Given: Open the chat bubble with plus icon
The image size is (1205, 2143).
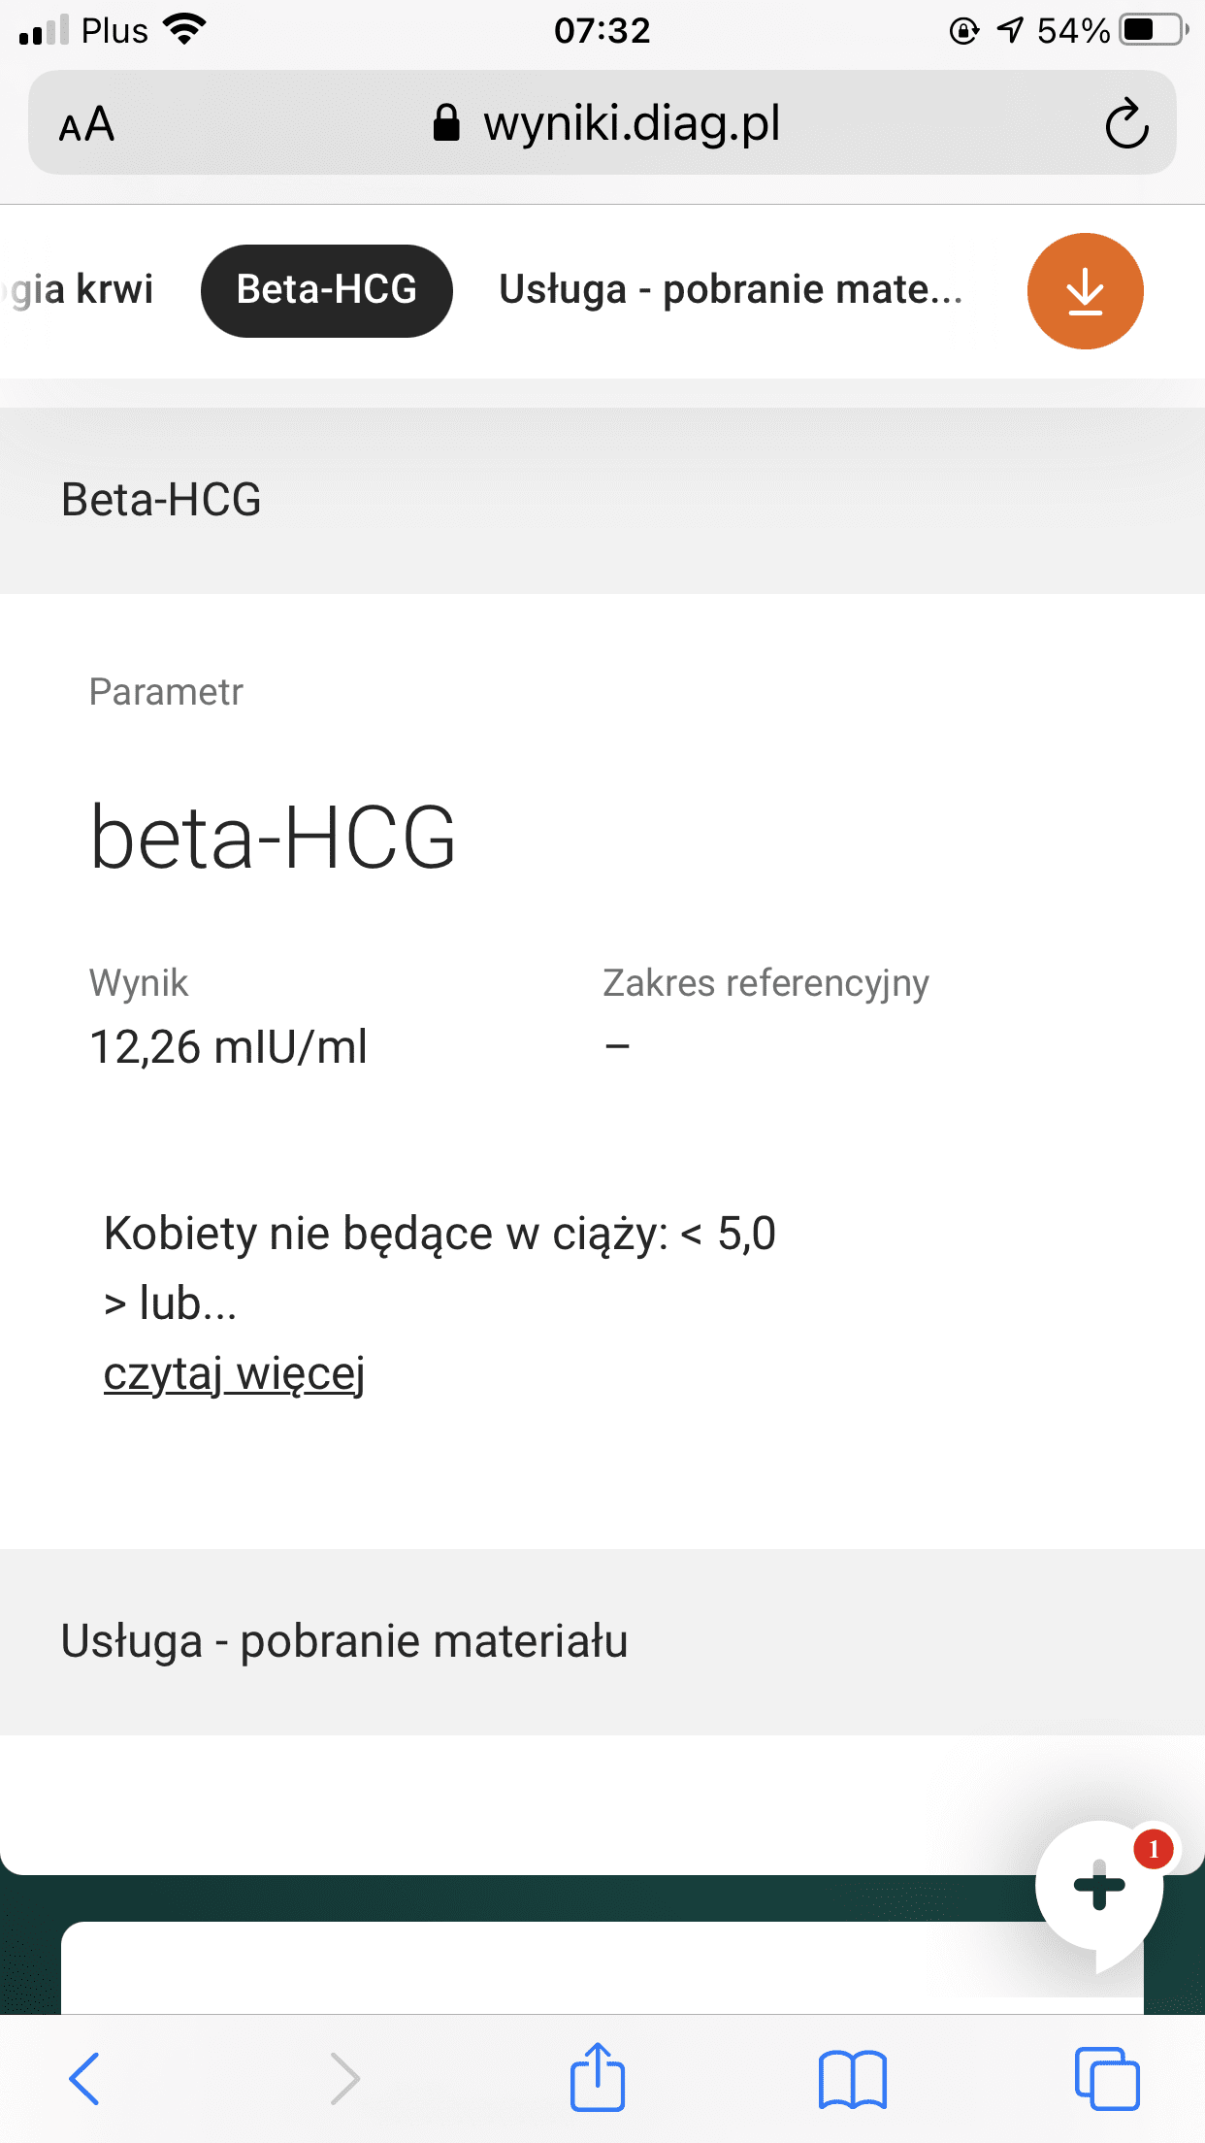Looking at the screenshot, I should point(1098,1887).
